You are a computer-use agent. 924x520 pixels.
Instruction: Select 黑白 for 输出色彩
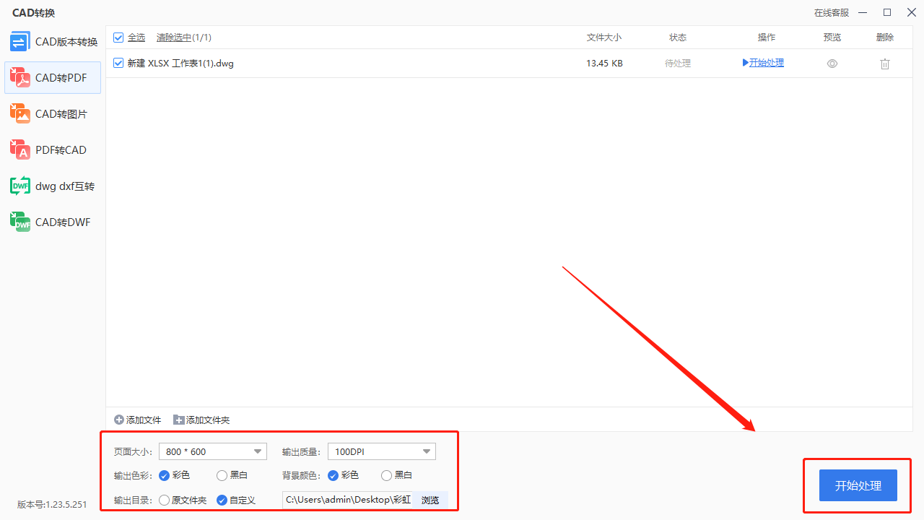coord(222,475)
